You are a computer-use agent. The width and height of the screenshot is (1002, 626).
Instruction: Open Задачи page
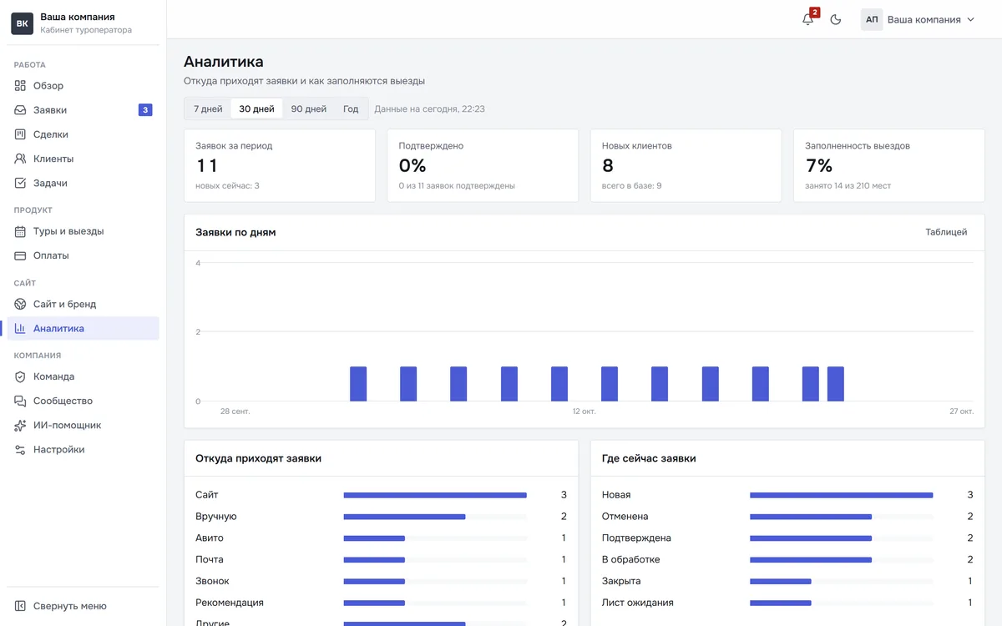click(83, 183)
